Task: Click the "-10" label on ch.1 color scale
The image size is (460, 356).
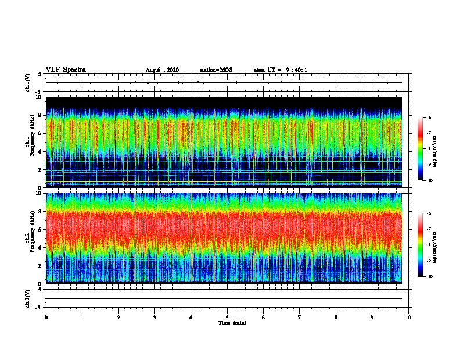Action: pyautogui.click(x=430, y=181)
